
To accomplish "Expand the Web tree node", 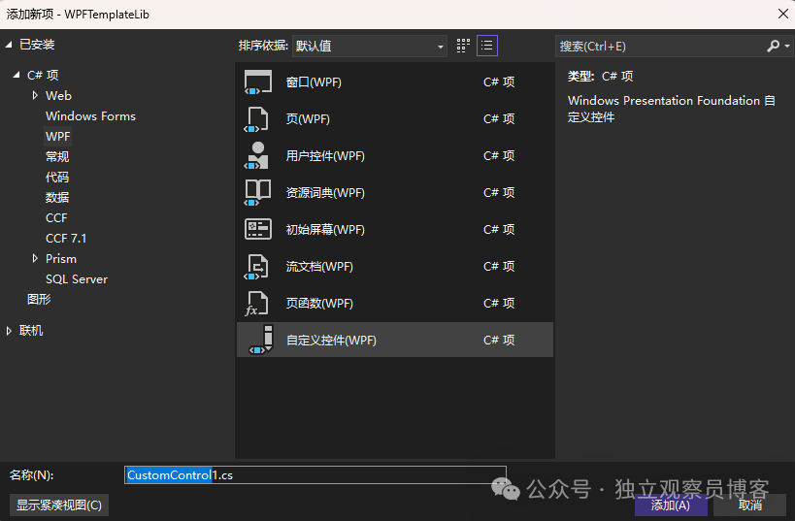I will coord(35,95).
